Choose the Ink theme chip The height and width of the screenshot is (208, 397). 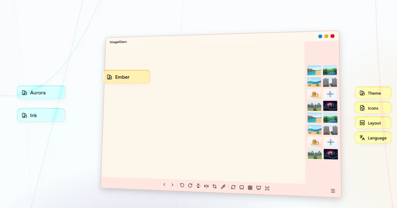click(41, 115)
